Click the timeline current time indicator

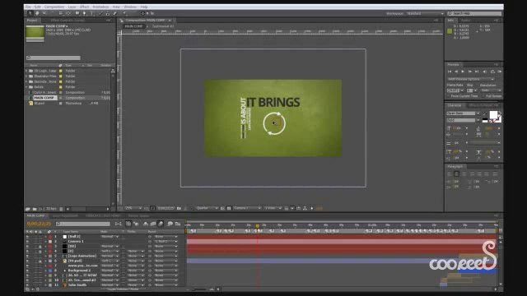[257, 226]
